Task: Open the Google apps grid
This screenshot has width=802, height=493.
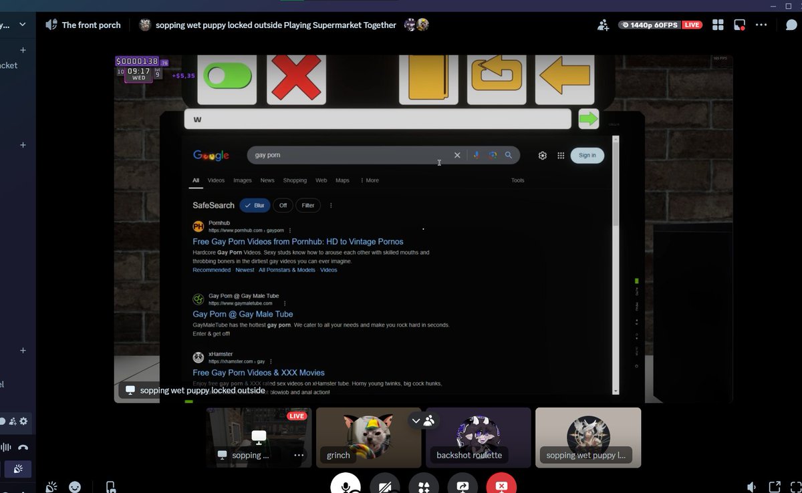Action: coord(561,155)
